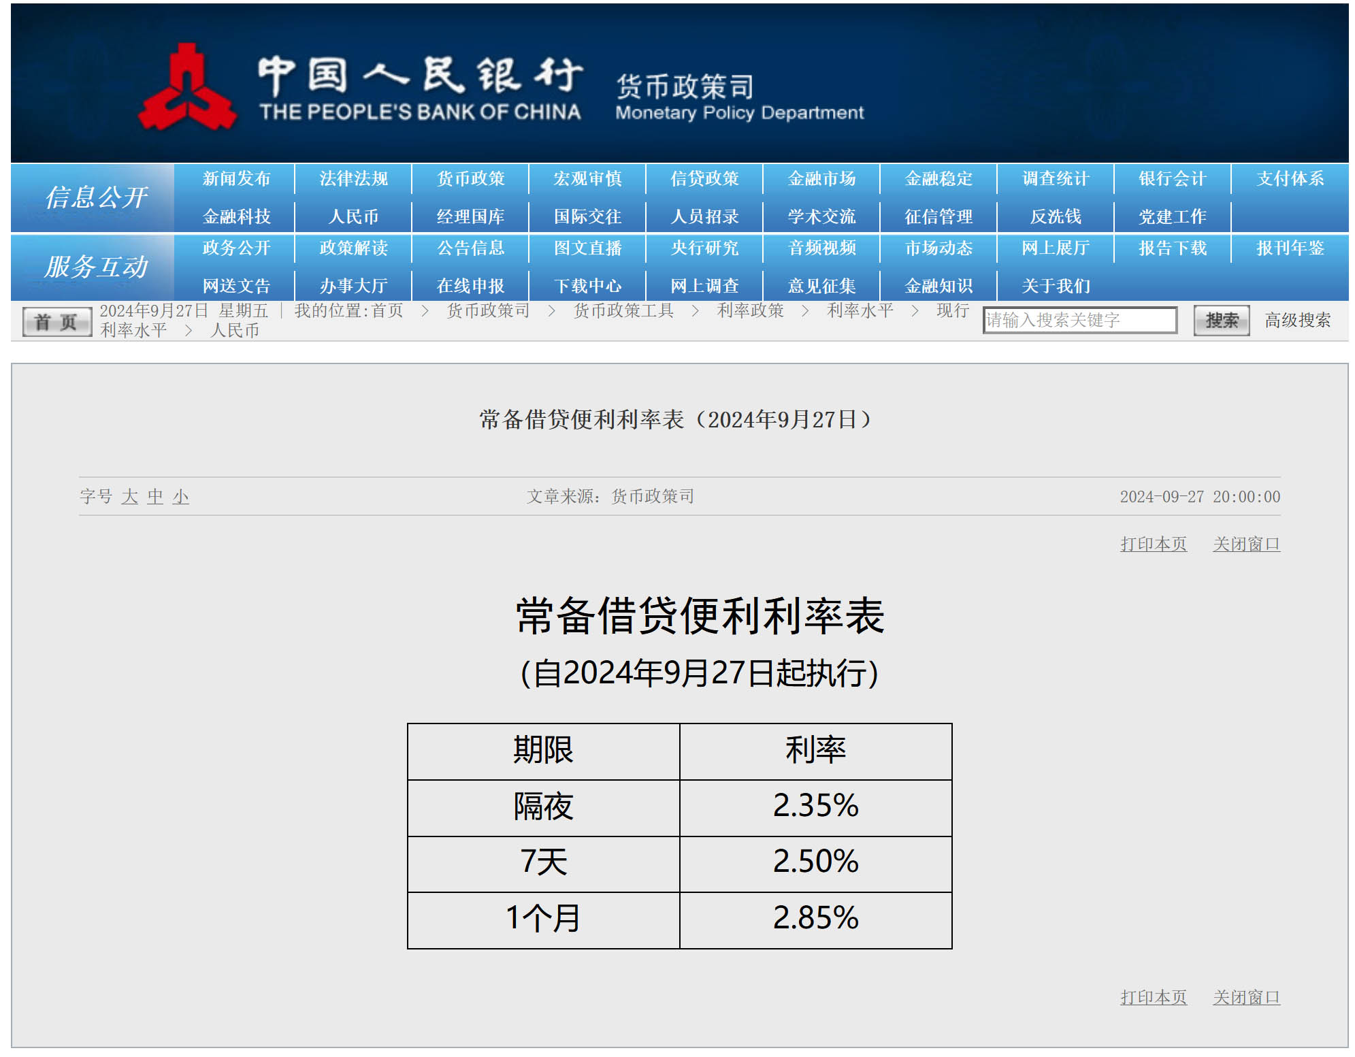This screenshot has height=1057, width=1355.
Task: Focus the search keyword input field
Action: click(1079, 321)
